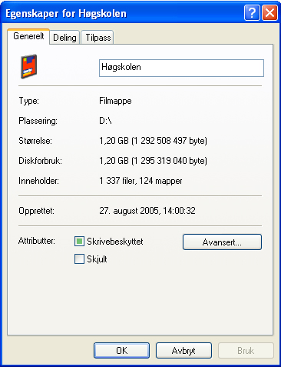Click the D:\ Plassering value
Image resolution: width=281 pixels, height=367 pixels.
(105, 121)
